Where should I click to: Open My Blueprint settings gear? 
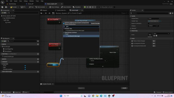click(38, 41)
